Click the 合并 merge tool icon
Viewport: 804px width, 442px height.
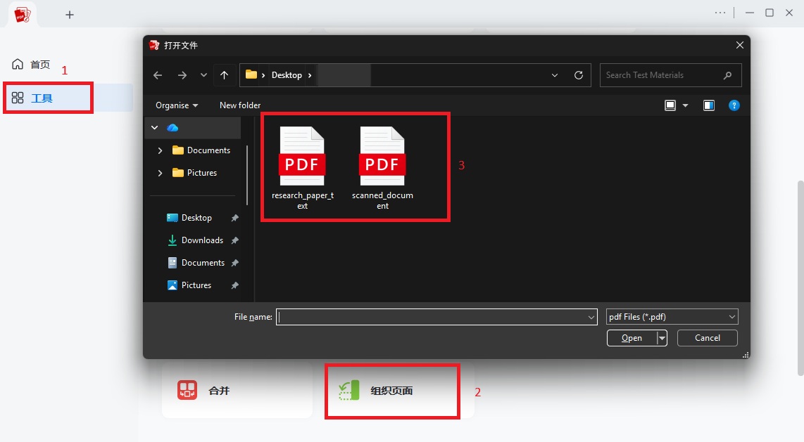[x=187, y=390]
